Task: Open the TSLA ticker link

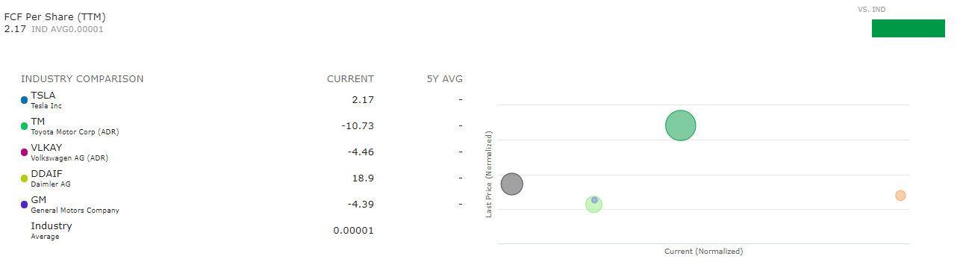Action: tap(43, 96)
